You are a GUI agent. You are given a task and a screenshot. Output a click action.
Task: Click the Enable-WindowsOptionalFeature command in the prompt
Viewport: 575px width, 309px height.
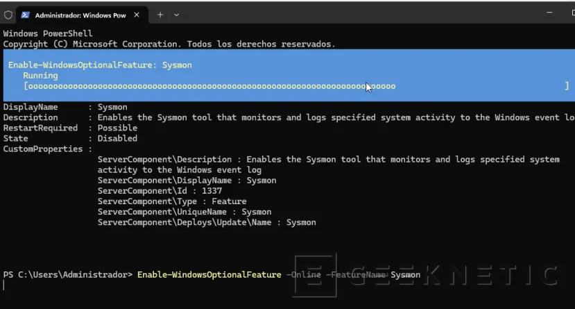click(209, 275)
